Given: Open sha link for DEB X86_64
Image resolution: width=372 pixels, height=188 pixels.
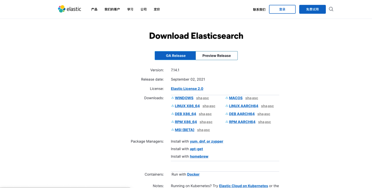Looking at the screenshot, I should (x=202, y=114).
